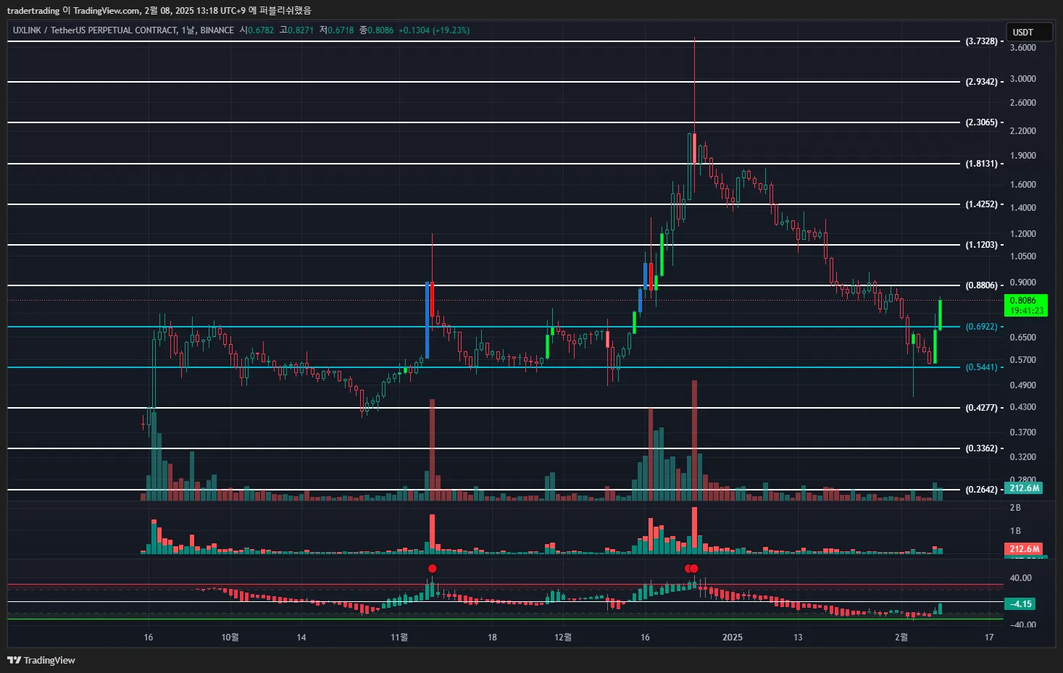Click the 13 date axis label
The height and width of the screenshot is (673, 1063).
click(x=798, y=638)
